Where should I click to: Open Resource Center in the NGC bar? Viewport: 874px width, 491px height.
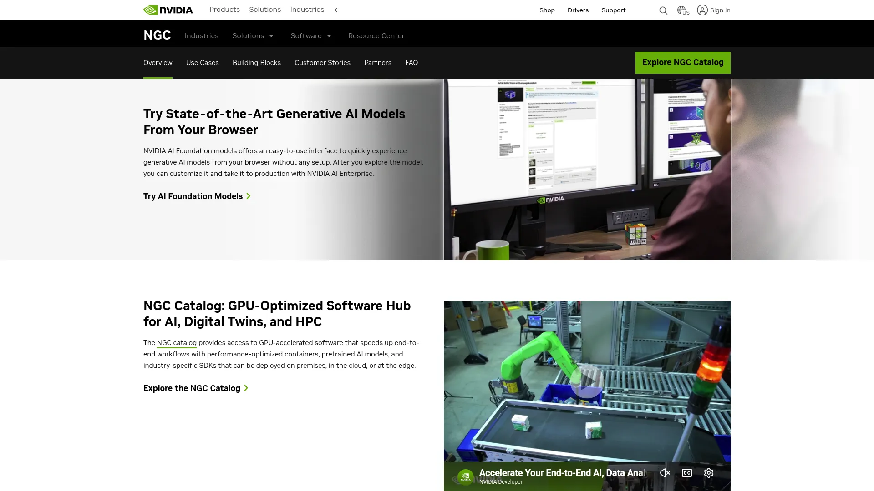[376, 36]
